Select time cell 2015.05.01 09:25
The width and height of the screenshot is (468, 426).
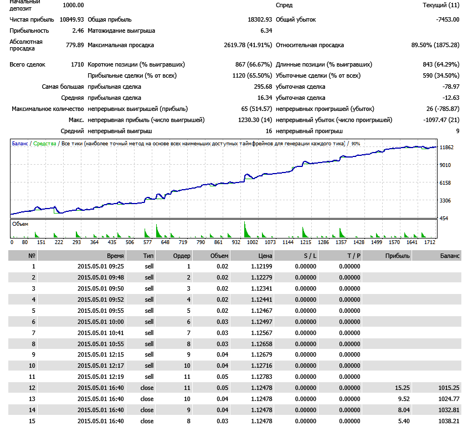[101, 266]
